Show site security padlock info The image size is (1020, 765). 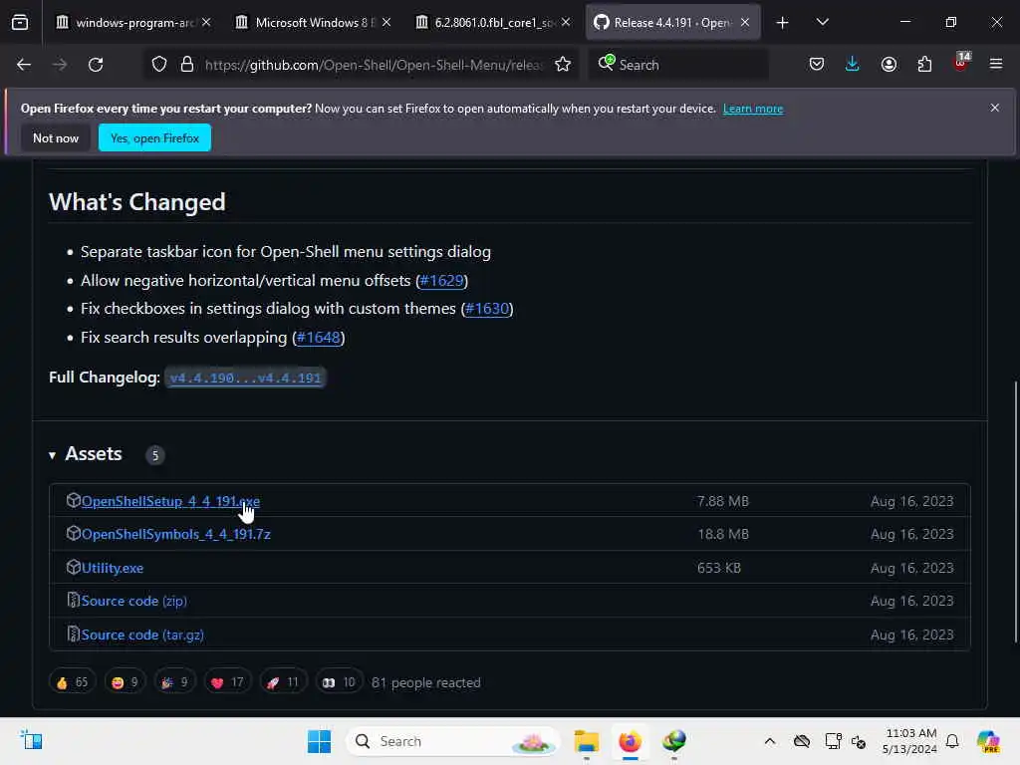coord(187,65)
